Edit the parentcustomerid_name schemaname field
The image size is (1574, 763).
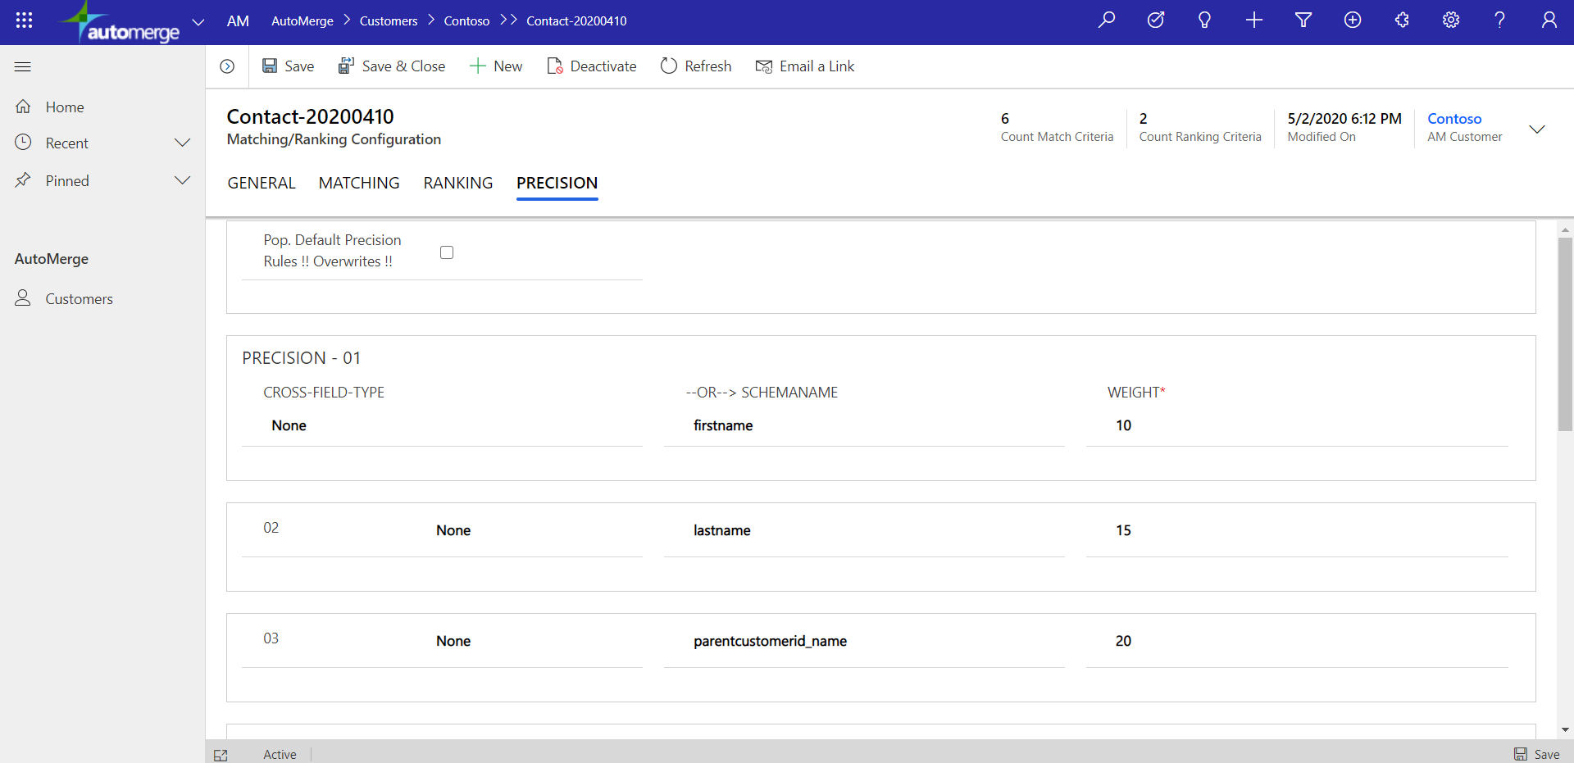coord(875,641)
